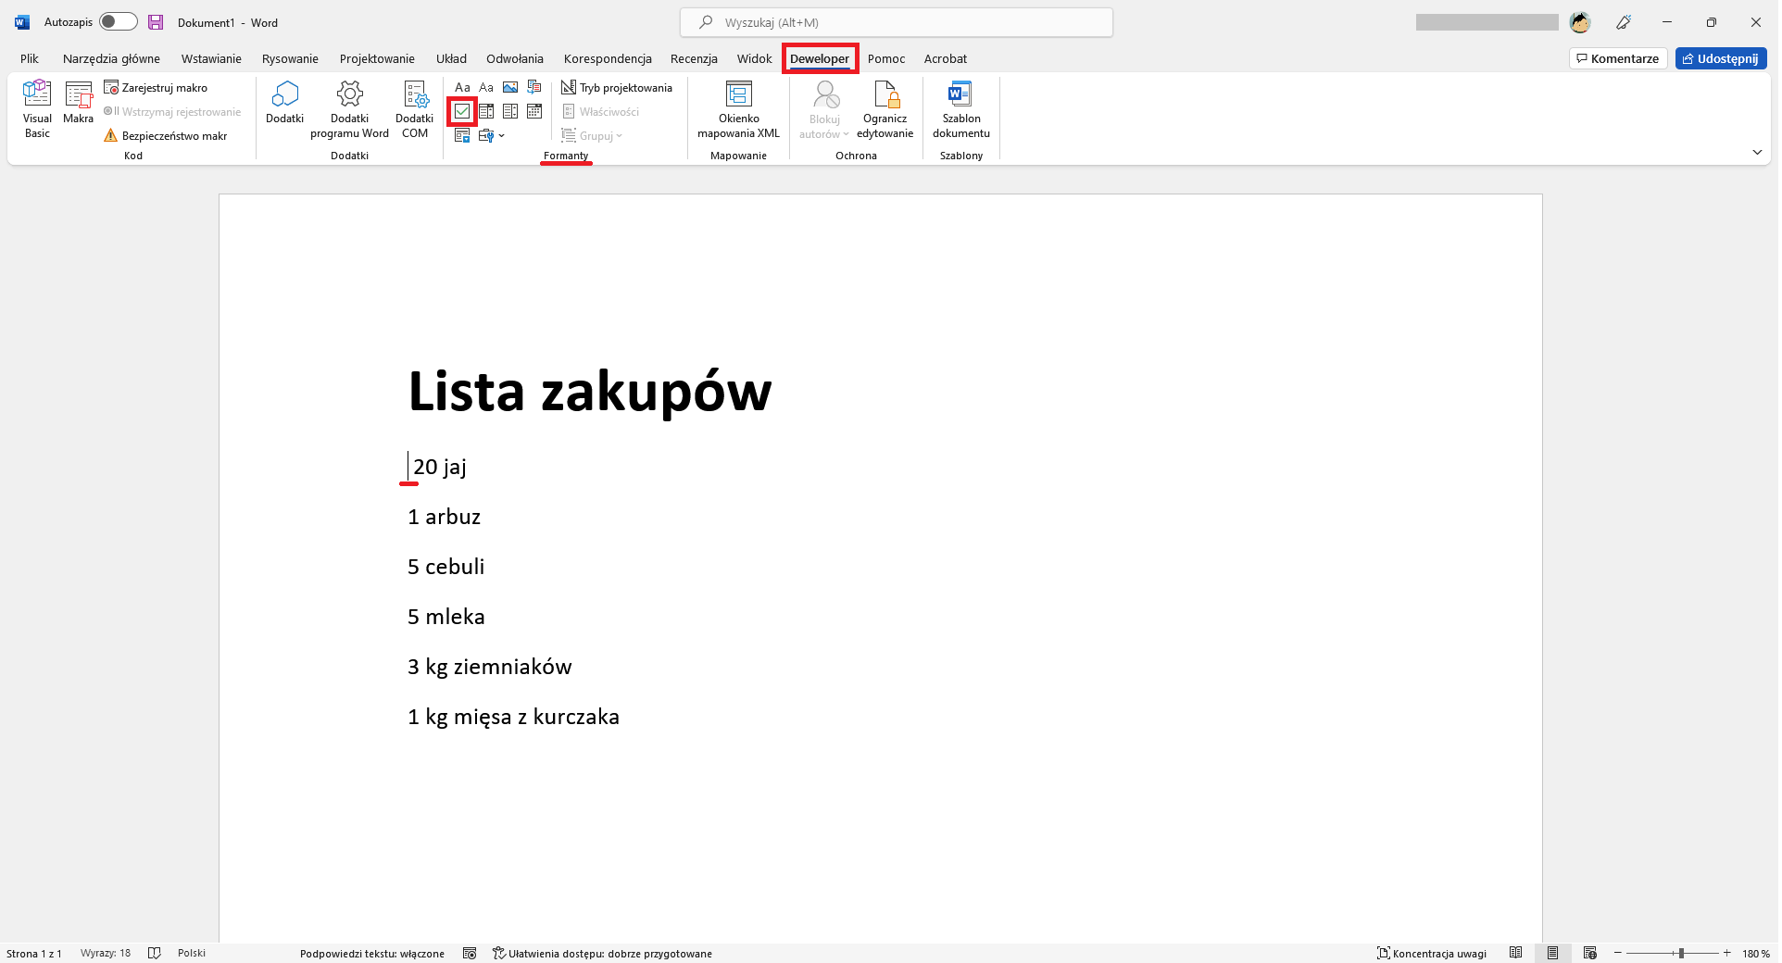Open the Plik menu
1782x963 pixels.
30,58
